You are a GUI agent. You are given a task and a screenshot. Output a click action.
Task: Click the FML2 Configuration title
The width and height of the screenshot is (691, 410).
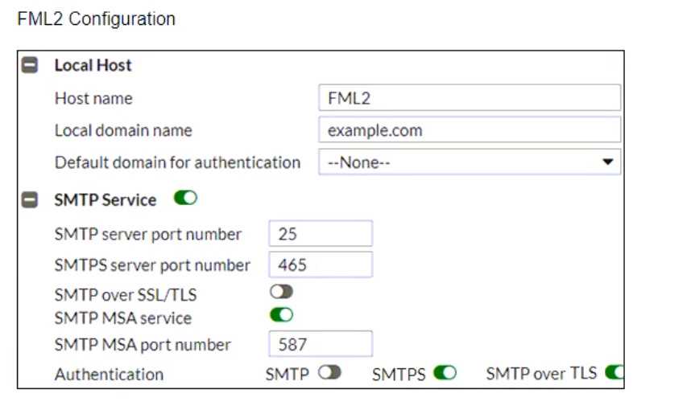tap(96, 19)
